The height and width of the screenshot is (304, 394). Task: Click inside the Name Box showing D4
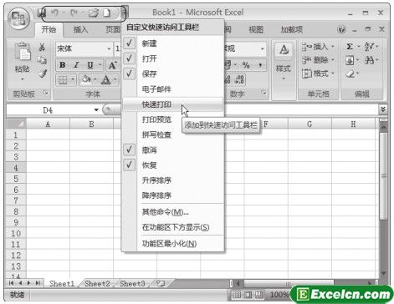click(x=48, y=110)
